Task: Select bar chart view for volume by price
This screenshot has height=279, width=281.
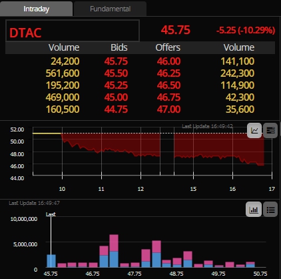Action: 253,210
